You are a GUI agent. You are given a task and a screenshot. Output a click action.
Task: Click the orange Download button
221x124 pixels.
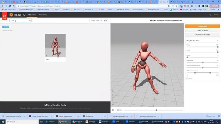(202, 26)
